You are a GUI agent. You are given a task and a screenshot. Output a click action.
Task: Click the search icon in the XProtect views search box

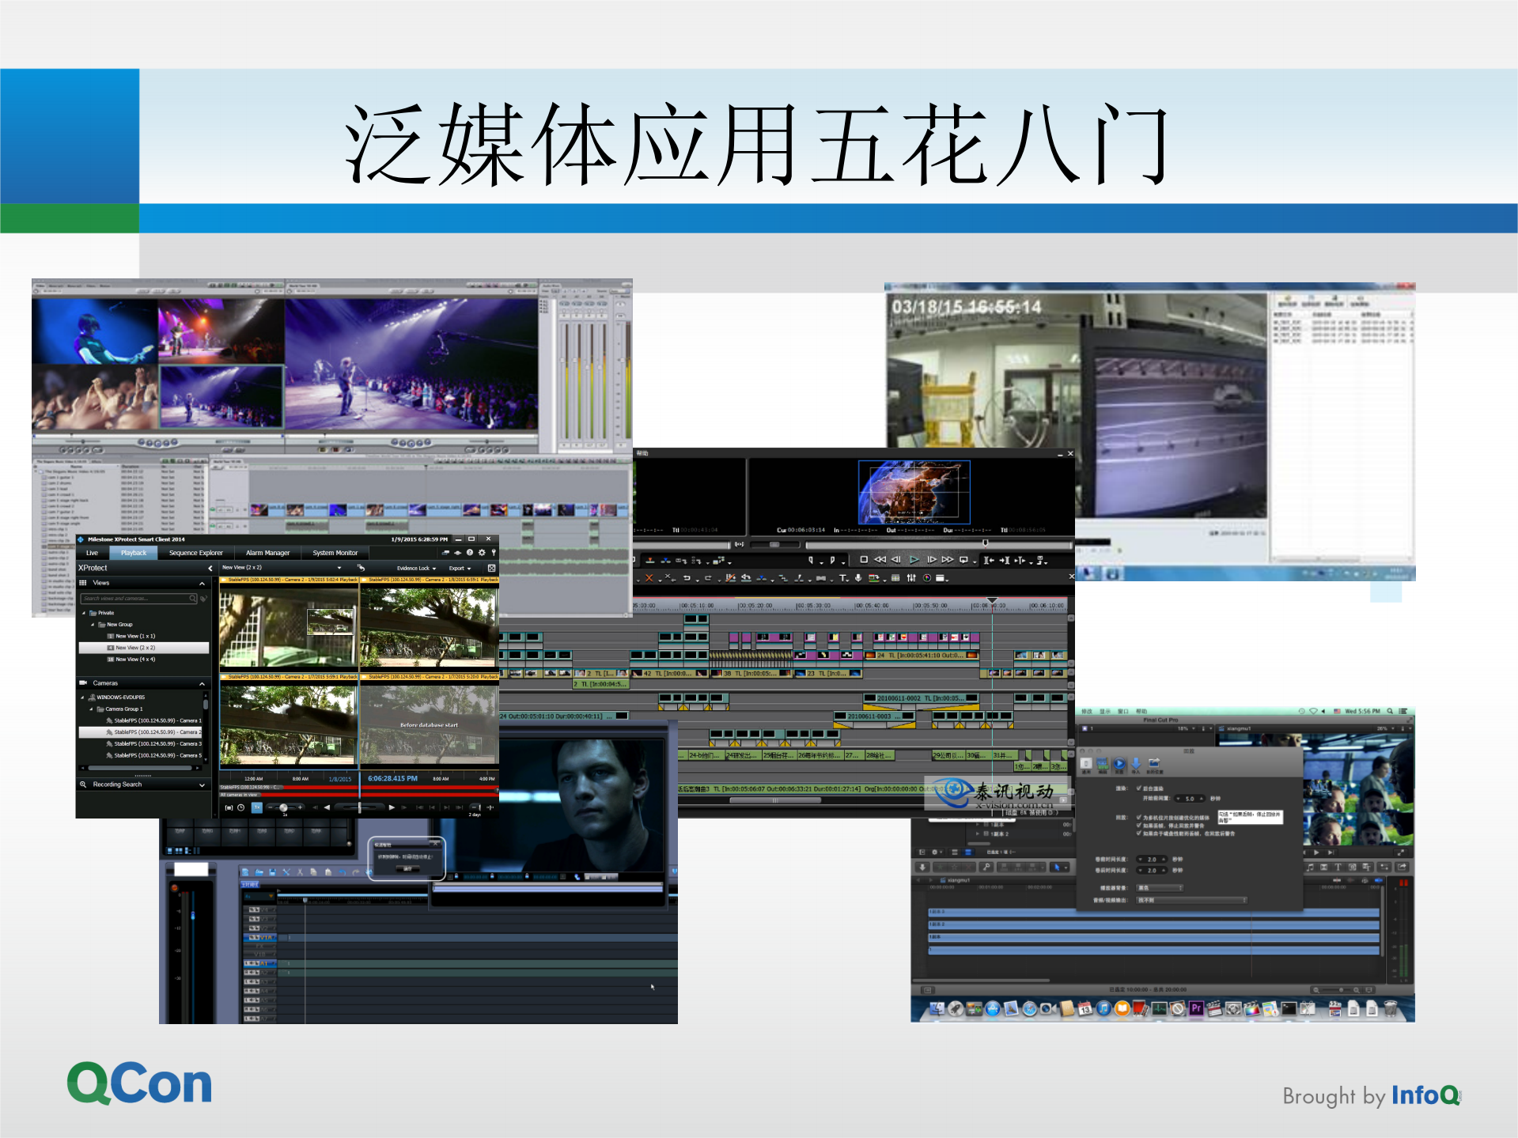(x=193, y=599)
